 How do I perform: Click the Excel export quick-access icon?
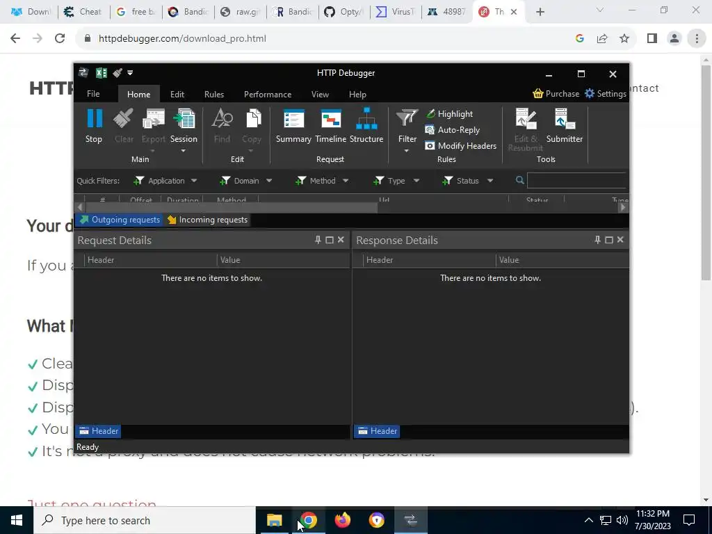[x=102, y=72]
